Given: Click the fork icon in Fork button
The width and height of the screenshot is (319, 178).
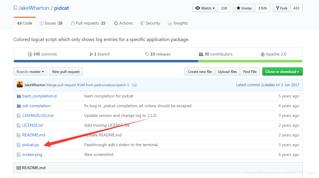Looking at the screenshot, I should (x=277, y=8).
